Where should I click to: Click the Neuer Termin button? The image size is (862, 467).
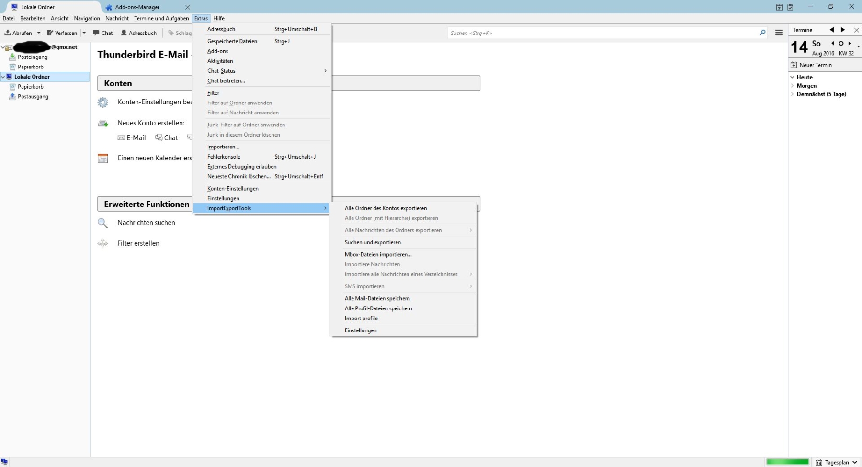tap(811, 65)
